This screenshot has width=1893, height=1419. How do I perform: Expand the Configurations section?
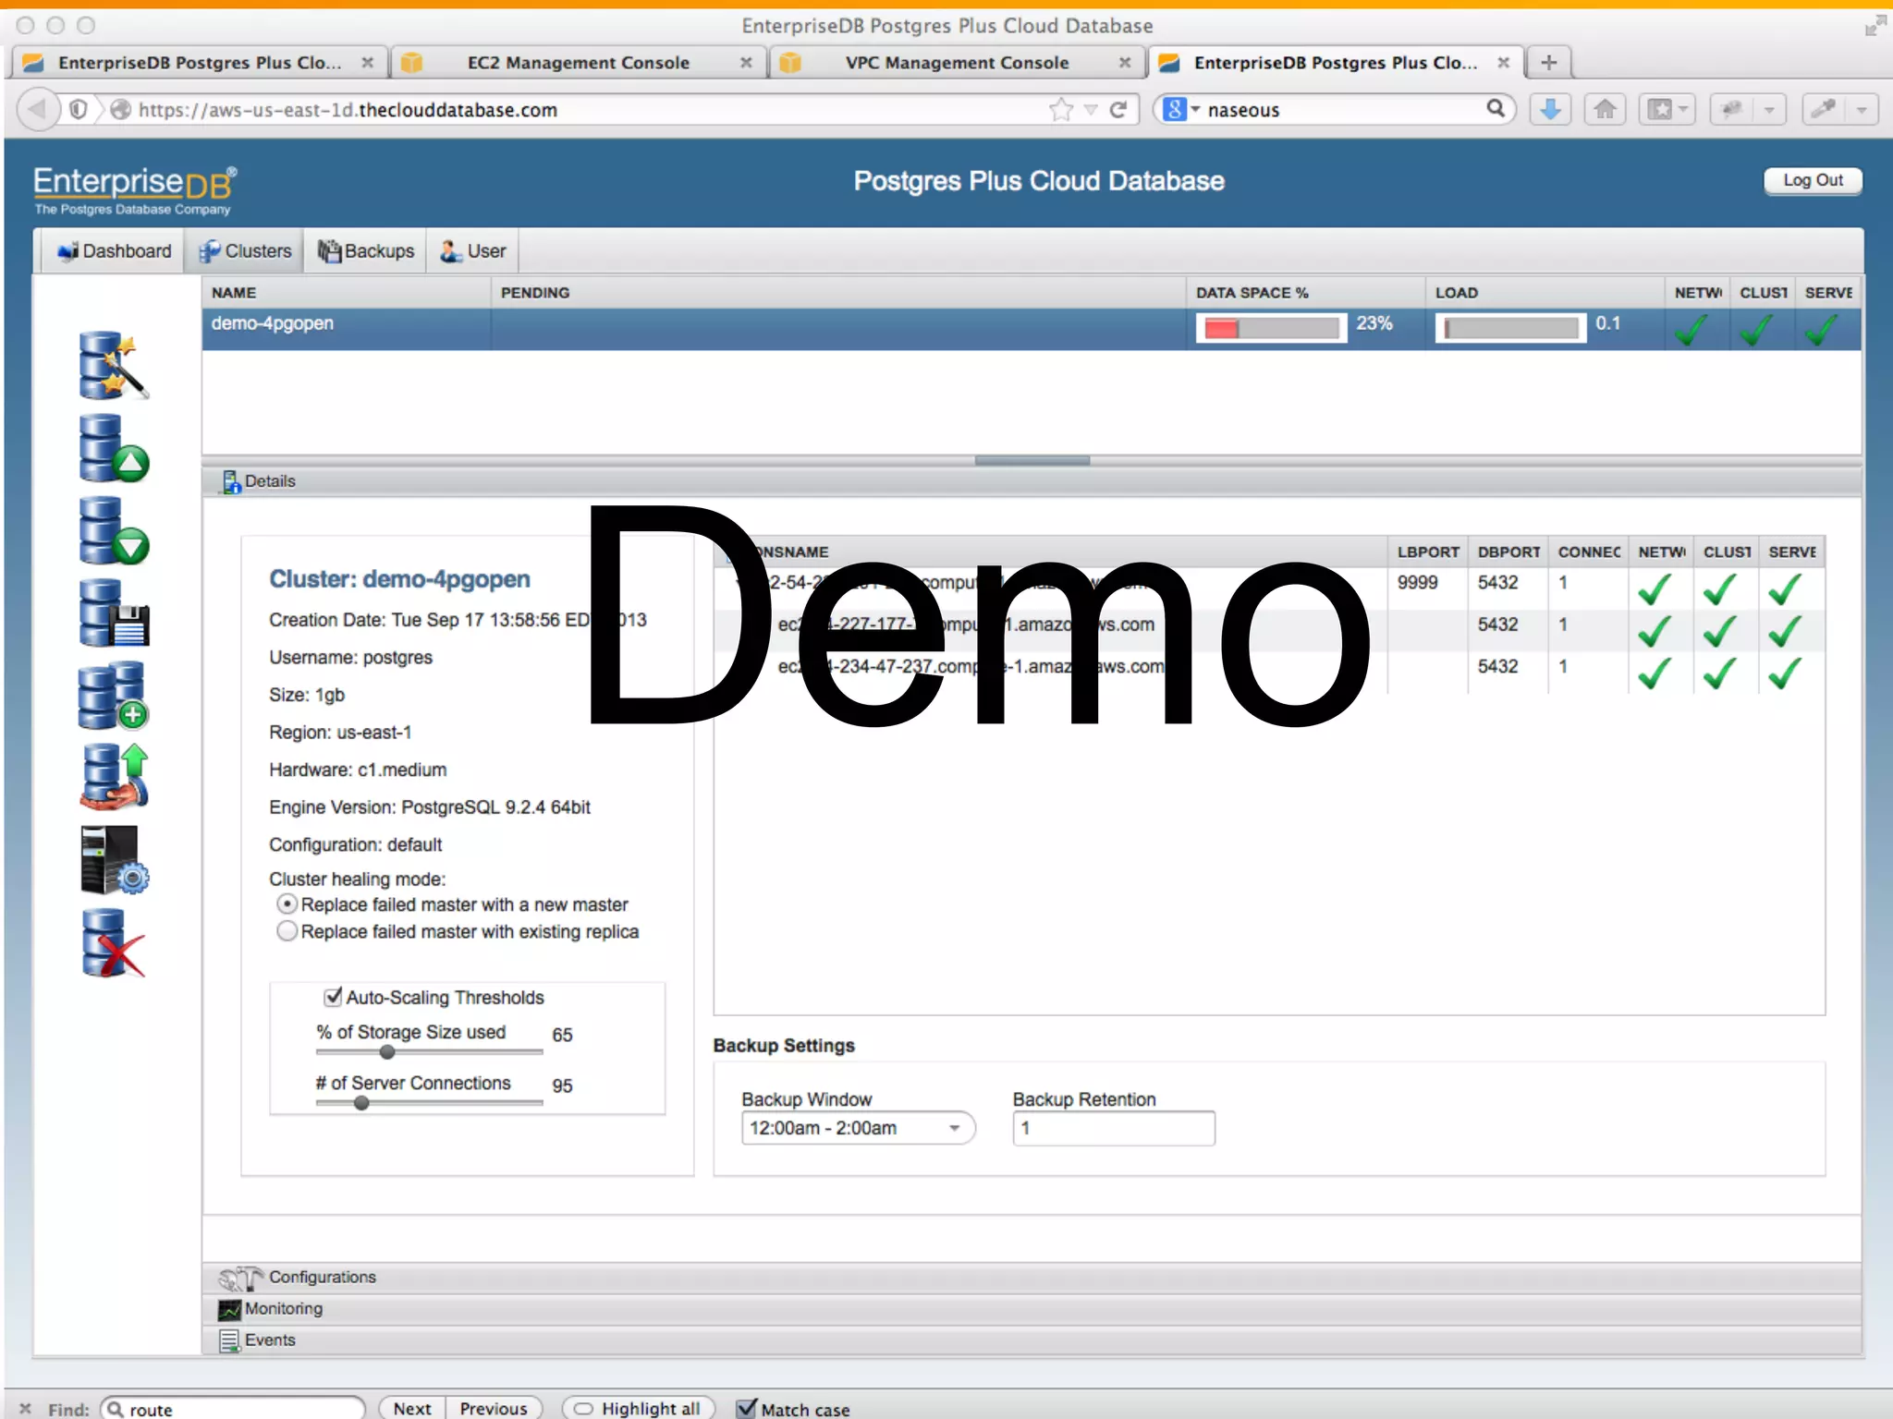pyautogui.click(x=1032, y=1278)
